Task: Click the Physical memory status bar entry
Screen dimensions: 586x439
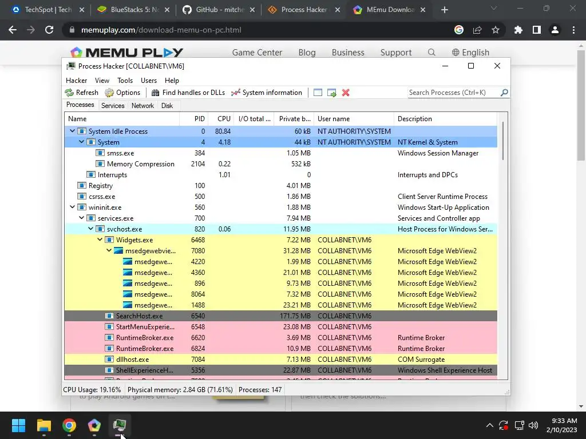Action: click(x=180, y=390)
